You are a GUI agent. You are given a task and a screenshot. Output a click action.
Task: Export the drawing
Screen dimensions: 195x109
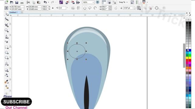(73, 2)
